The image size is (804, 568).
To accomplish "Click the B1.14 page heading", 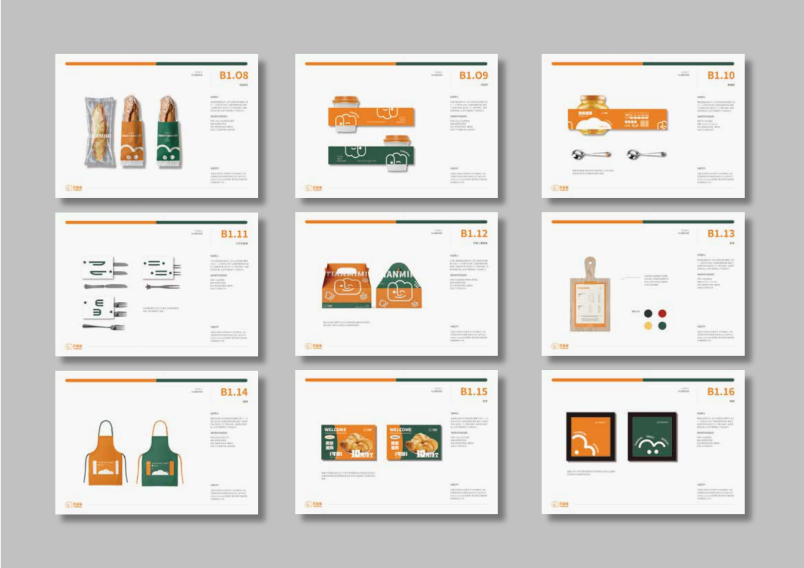I will coord(234,392).
